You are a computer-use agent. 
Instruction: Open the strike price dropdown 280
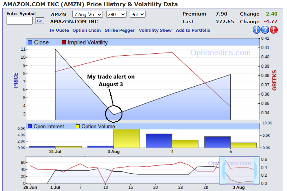(116, 14)
